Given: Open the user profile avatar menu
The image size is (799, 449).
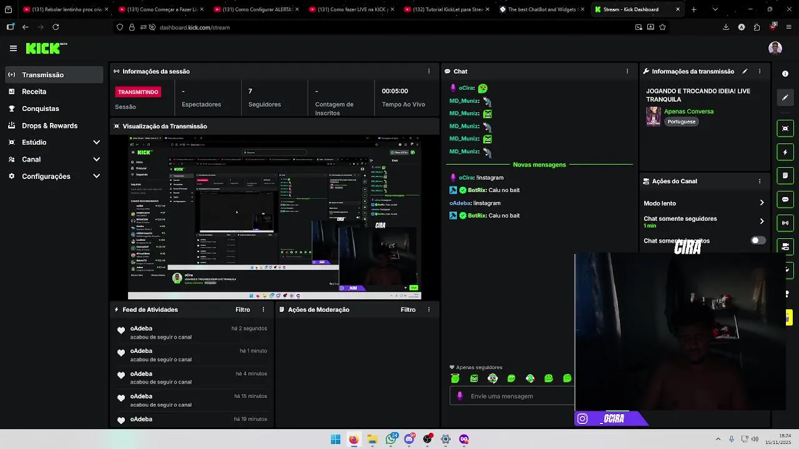Looking at the screenshot, I should click(775, 48).
